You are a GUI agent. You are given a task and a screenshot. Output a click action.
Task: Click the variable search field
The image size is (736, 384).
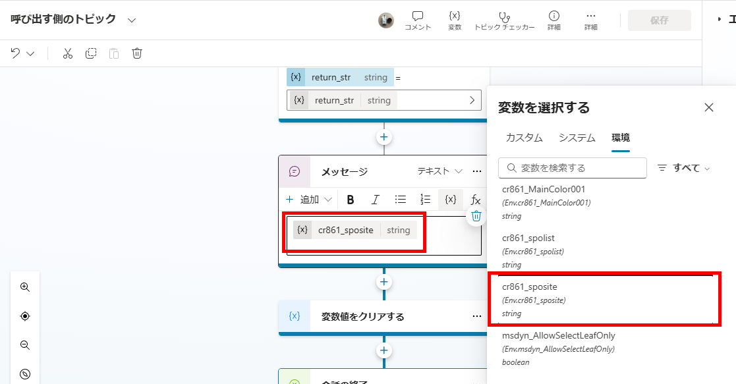coord(573,168)
